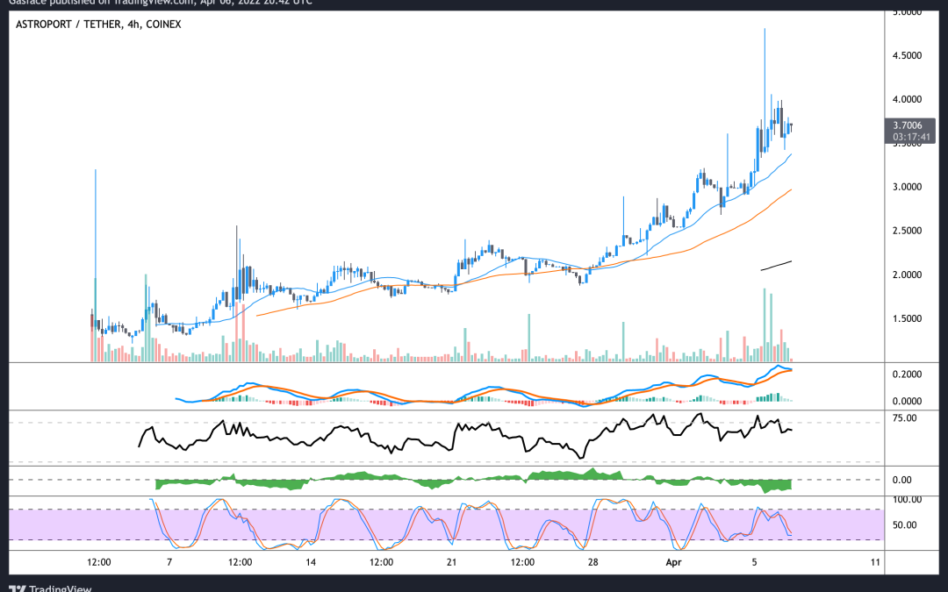Click the 4.0000 price axis label
Viewport: 948px width, 592px height.
[x=907, y=99]
